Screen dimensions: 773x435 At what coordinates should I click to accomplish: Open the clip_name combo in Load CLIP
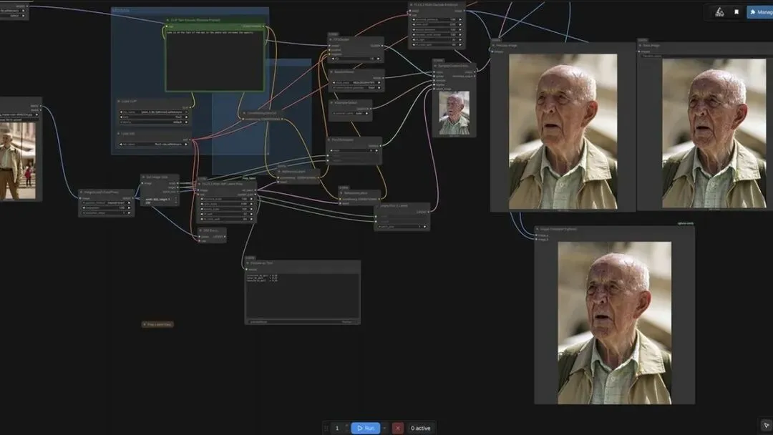pos(154,112)
